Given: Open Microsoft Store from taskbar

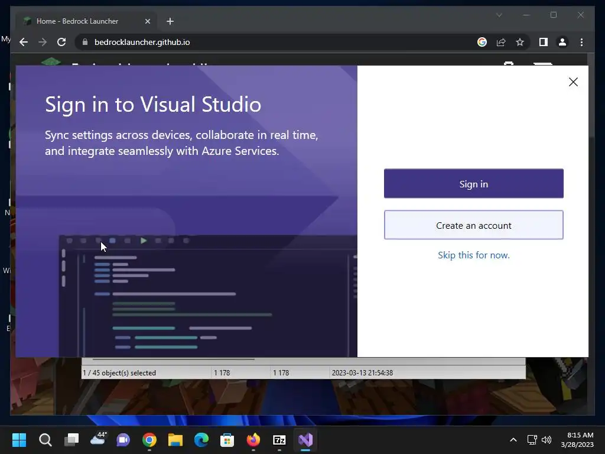Looking at the screenshot, I should [227, 440].
